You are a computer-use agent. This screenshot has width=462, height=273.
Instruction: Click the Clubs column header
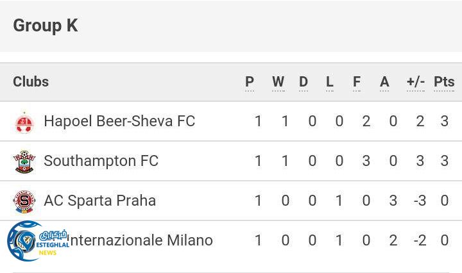(31, 81)
